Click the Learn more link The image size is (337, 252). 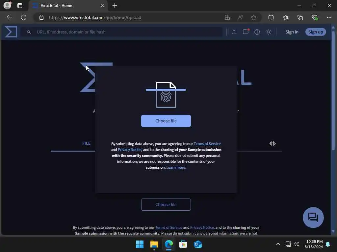click(176, 167)
